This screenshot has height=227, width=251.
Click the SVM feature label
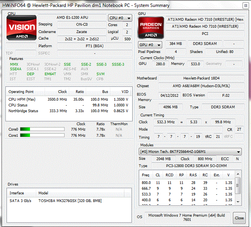(x=101, y=74)
